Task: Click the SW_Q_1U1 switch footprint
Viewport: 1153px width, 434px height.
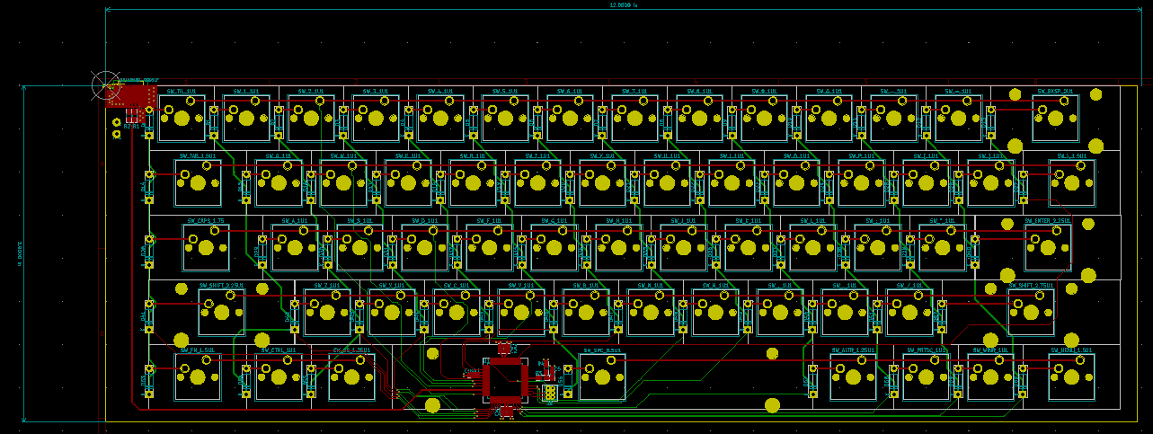Action: point(279,182)
